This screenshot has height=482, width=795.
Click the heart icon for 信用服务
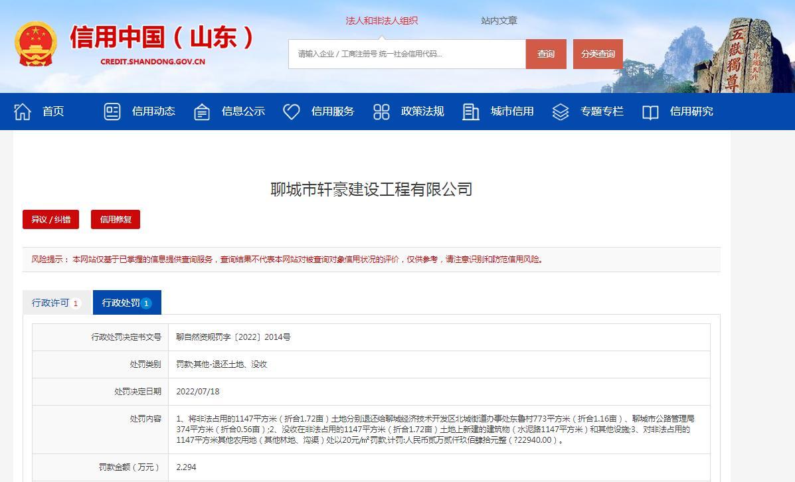tap(292, 112)
